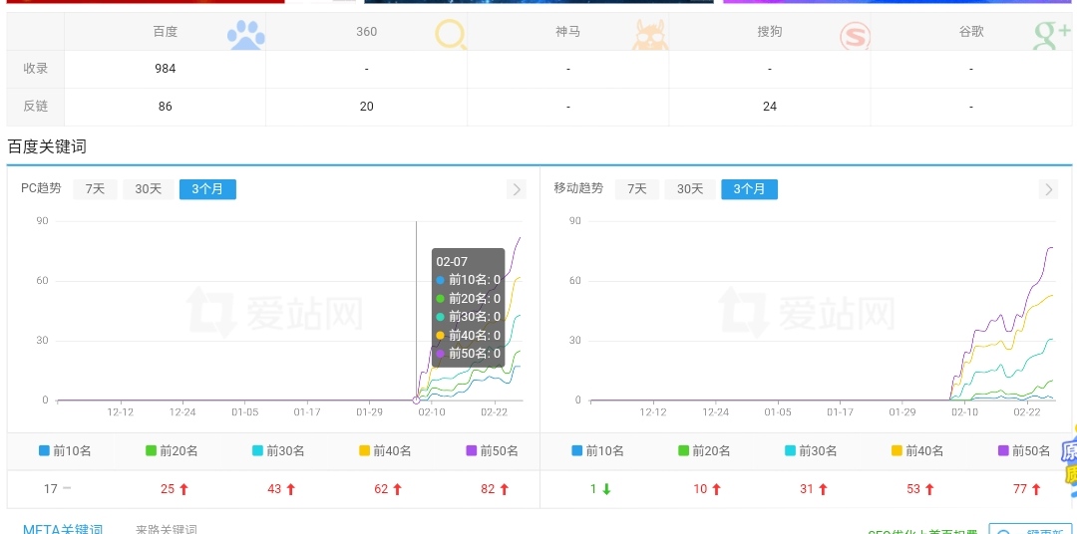Click the Sogou logo icon
Viewport: 1077px width, 534px height.
pyautogui.click(x=855, y=36)
